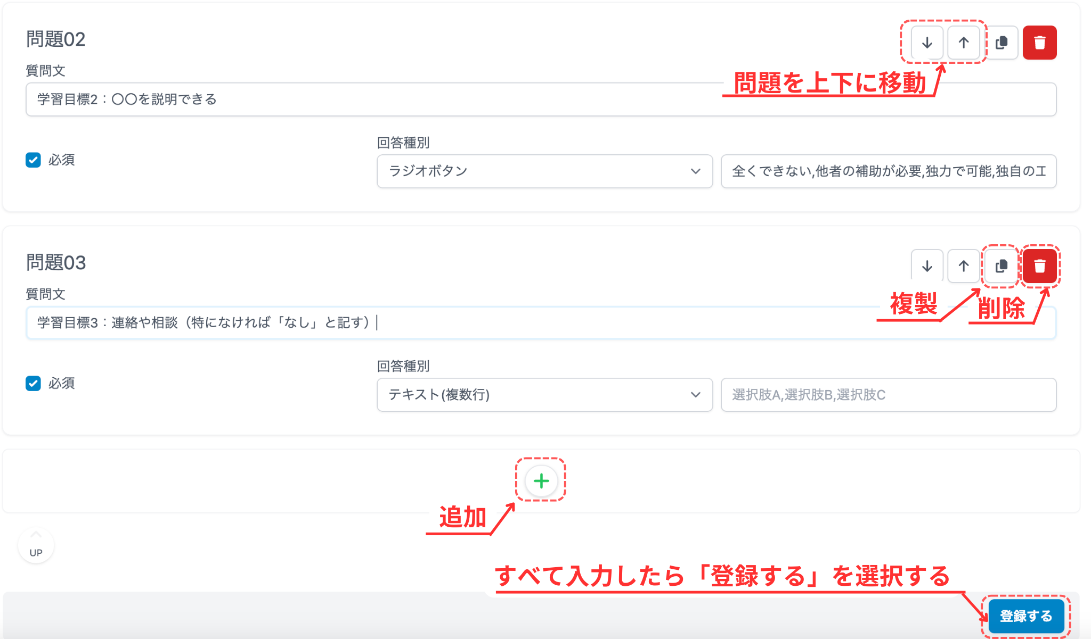This screenshot has height=639, width=1091.
Task: Duplicate 問題03 using the copy icon
Action: (1001, 266)
